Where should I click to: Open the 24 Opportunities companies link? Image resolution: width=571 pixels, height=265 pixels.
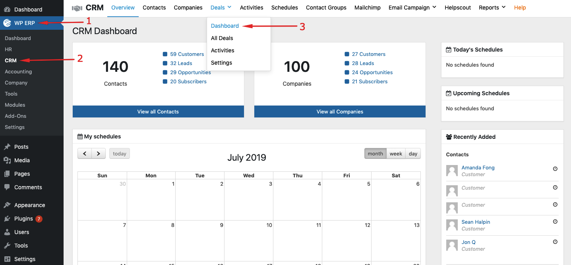(x=372, y=73)
